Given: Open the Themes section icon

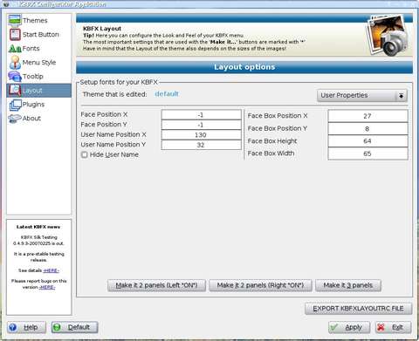Looking at the screenshot, I should pos(15,20).
